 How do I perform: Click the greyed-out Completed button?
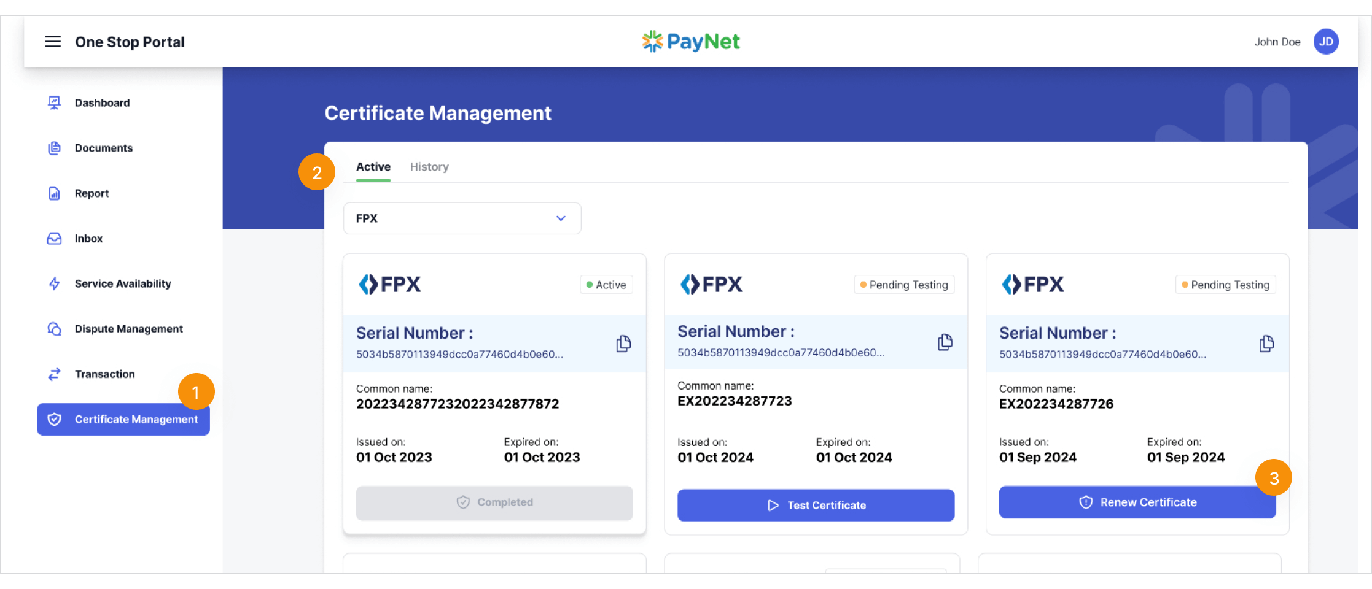click(x=494, y=502)
